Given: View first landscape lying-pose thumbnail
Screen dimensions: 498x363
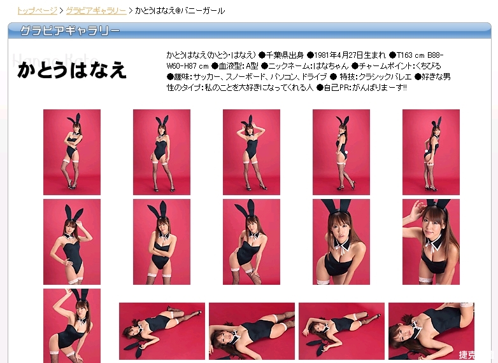Looking at the screenshot, I should coord(162,331).
